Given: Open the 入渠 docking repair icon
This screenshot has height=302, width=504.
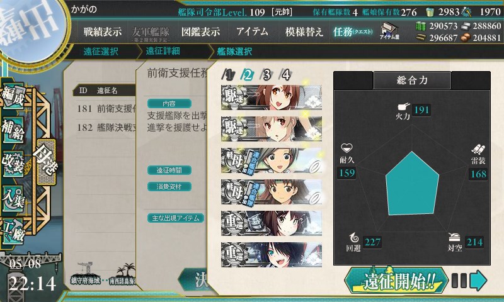Looking at the screenshot, I should pos(13,198).
